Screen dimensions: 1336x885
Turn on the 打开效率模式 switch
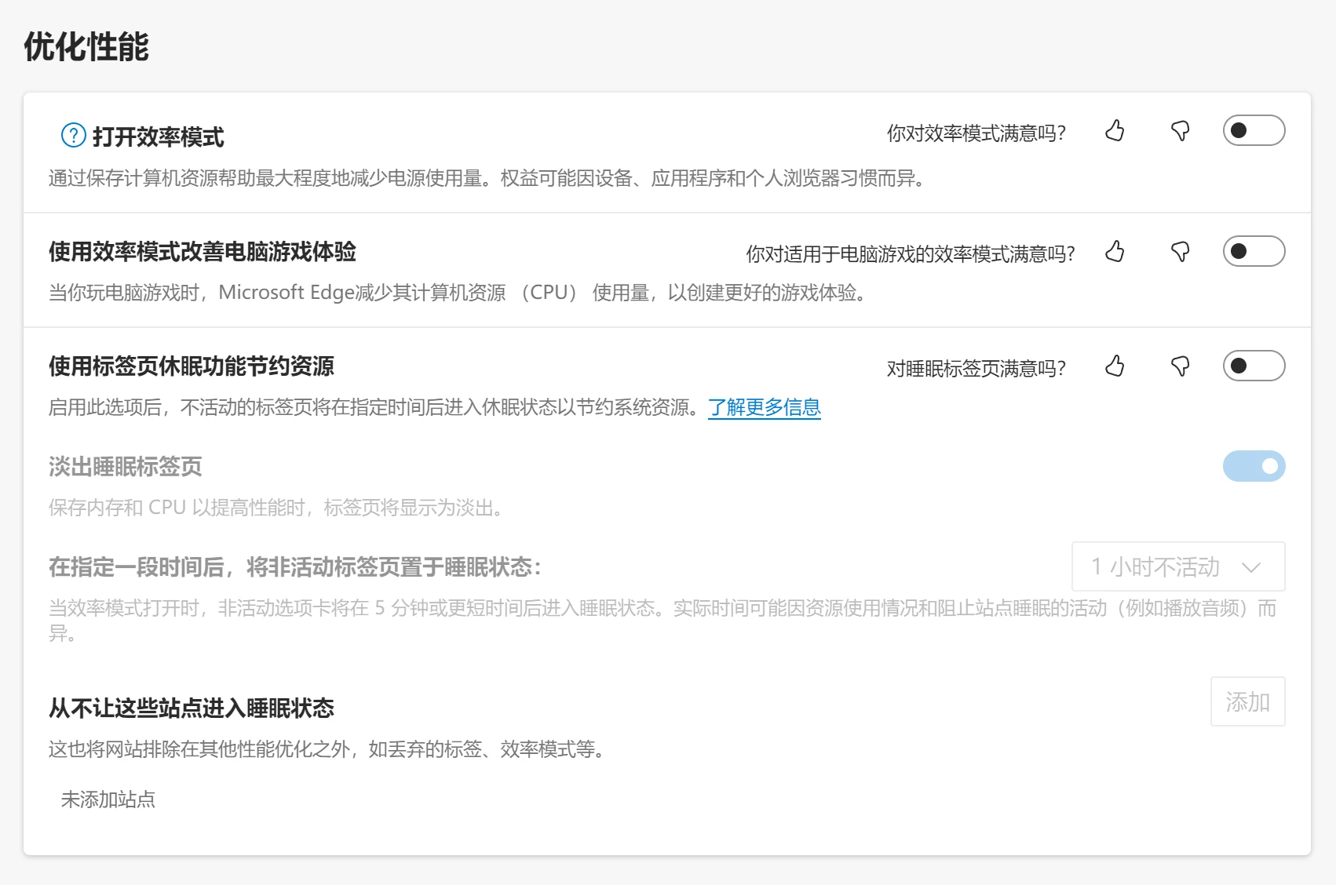[1254, 130]
